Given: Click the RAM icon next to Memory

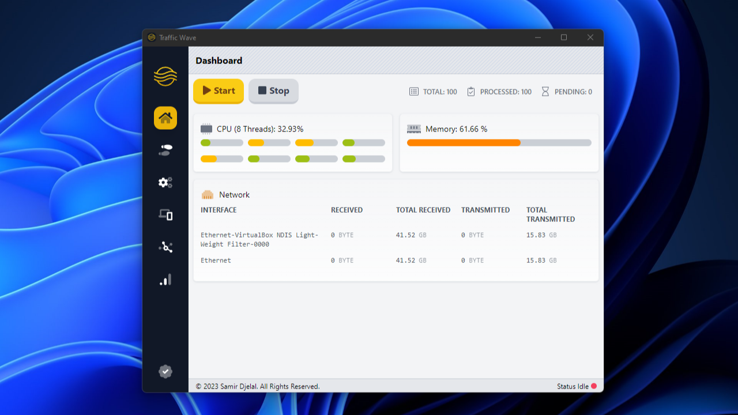Looking at the screenshot, I should click(x=414, y=129).
